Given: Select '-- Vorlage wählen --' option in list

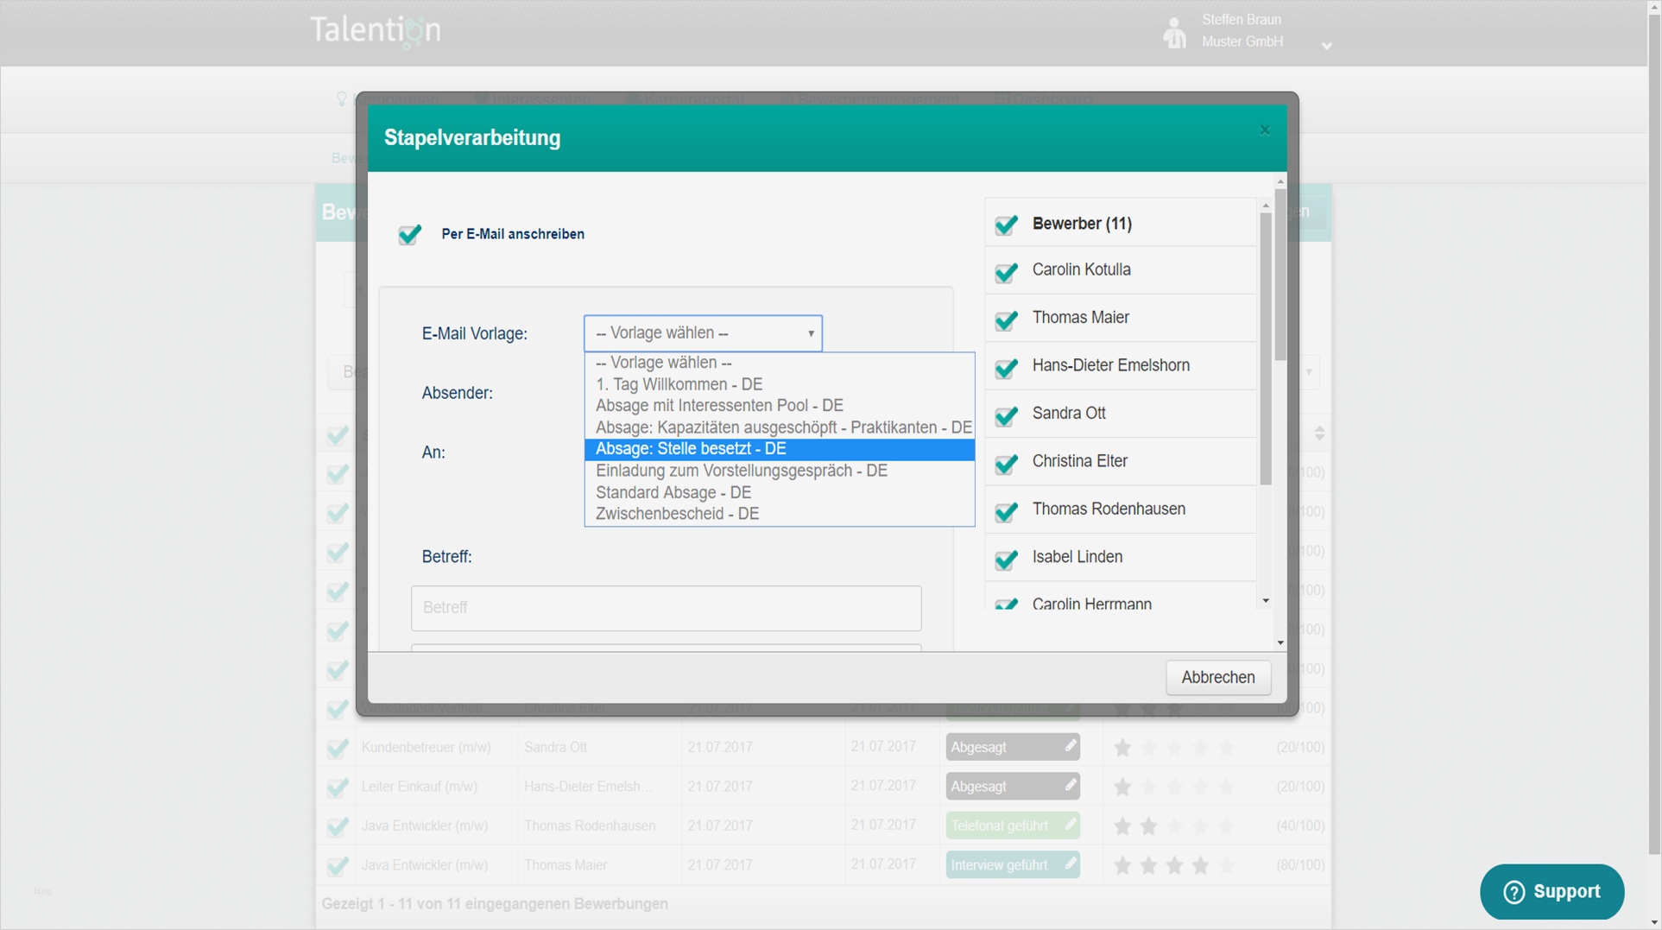Looking at the screenshot, I should pos(779,363).
